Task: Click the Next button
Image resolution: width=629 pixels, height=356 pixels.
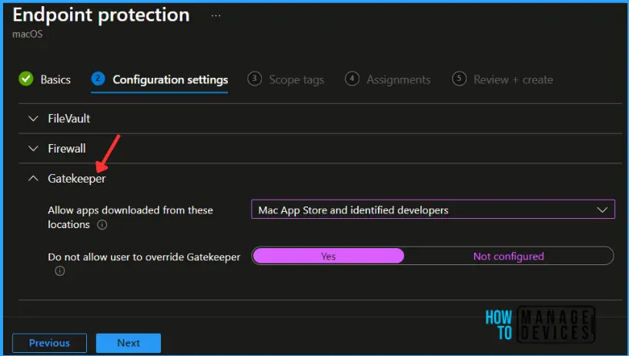Action: [x=129, y=343]
